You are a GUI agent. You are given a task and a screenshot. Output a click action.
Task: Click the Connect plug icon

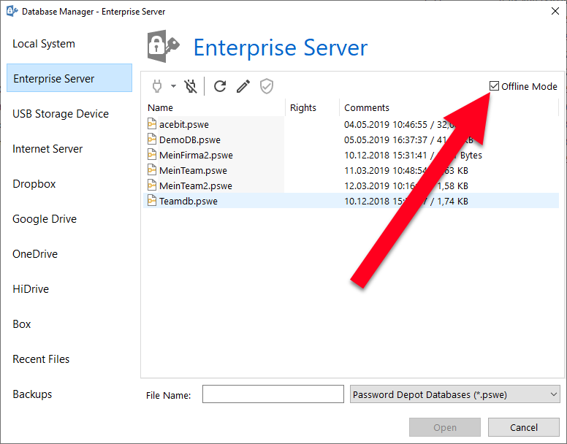(157, 86)
